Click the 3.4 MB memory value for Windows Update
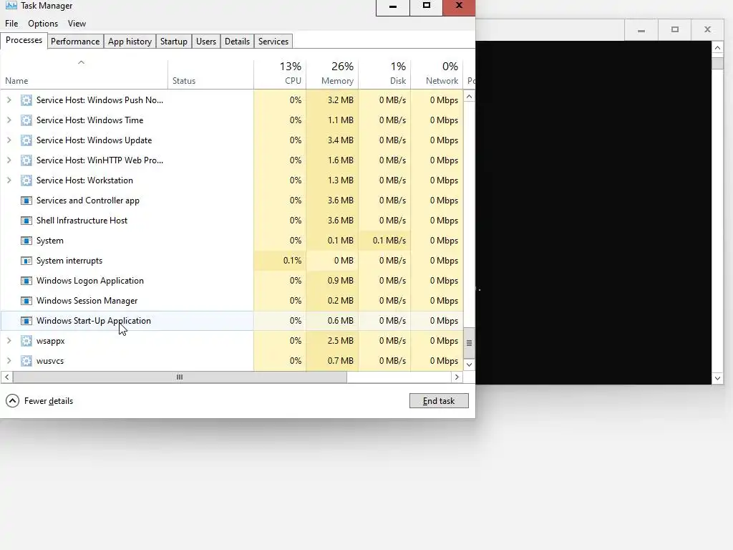Image resolution: width=733 pixels, height=550 pixels. [x=340, y=140]
